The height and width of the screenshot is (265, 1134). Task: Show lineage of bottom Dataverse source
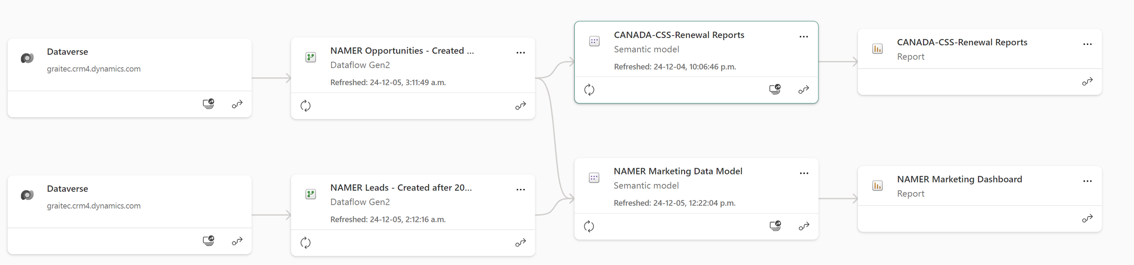[237, 241]
